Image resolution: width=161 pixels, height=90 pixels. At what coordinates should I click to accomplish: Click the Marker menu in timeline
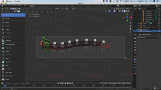pyautogui.click(x=27, y=83)
